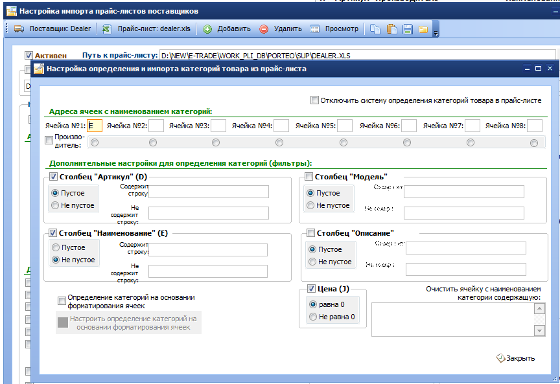
Task: Open the Просмотр preview button
Action: pos(334,29)
